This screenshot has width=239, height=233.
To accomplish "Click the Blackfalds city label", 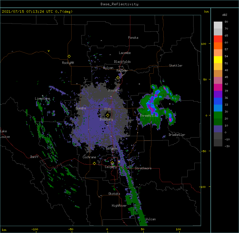I will pyautogui.click(x=122, y=62).
